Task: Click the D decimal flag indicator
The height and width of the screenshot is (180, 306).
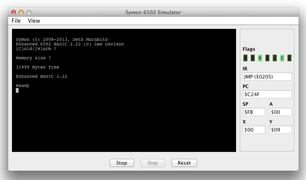Action: click(267, 58)
